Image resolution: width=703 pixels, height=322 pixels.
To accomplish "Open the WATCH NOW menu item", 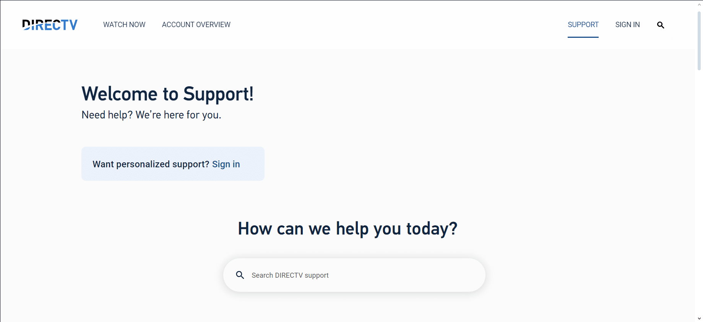I will pos(124,25).
